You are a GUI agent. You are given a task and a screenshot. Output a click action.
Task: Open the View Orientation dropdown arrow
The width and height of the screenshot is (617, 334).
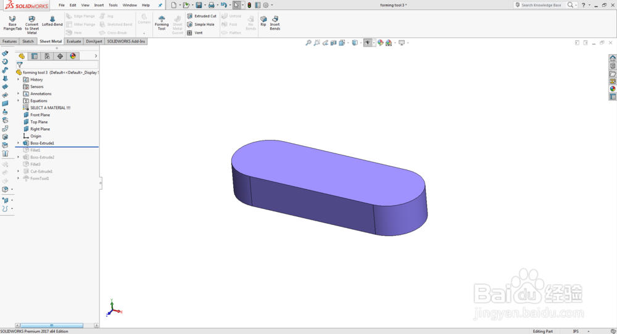348,43
